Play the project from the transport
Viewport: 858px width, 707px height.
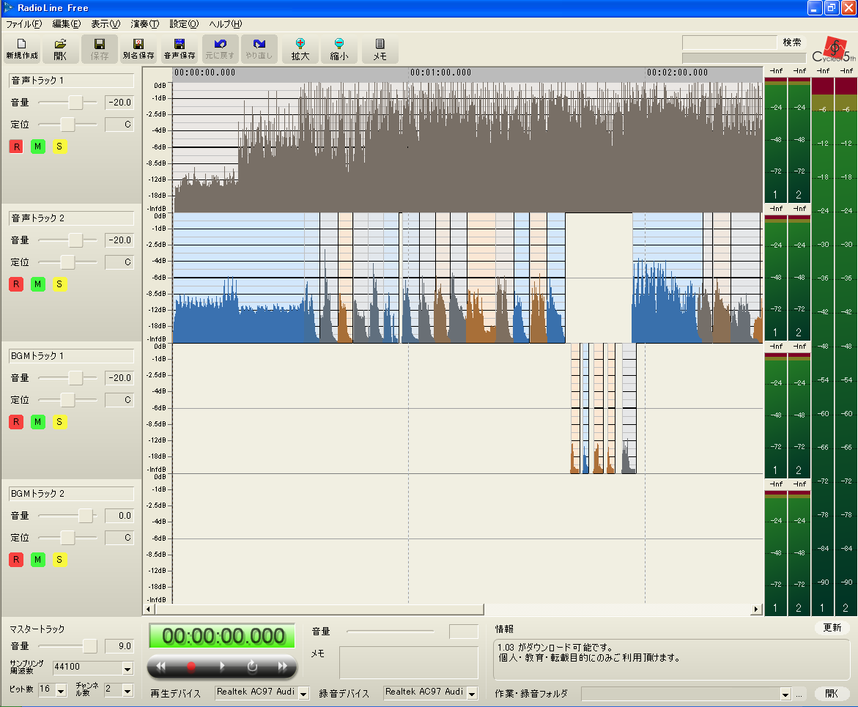(221, 666)
